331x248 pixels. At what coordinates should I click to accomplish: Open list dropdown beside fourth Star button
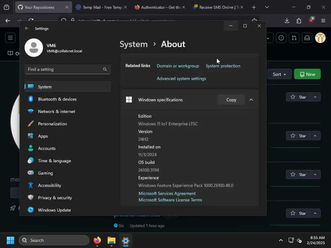coord(315,213)
